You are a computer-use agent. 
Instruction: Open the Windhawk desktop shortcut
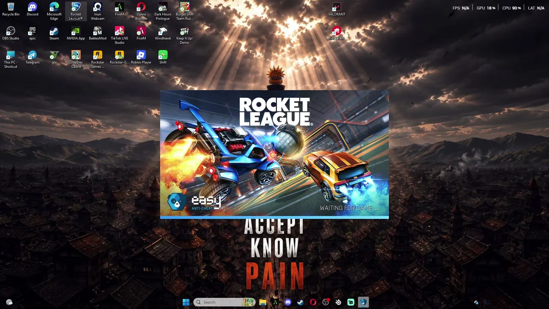pyautogui.click(x=163, y=33)
